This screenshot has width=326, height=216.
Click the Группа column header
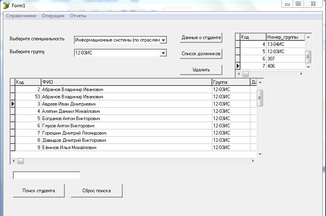pyautogui.click(x=231, y=82)
